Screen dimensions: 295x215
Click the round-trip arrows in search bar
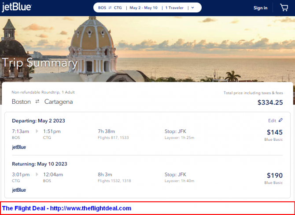(x=110, y=8)
